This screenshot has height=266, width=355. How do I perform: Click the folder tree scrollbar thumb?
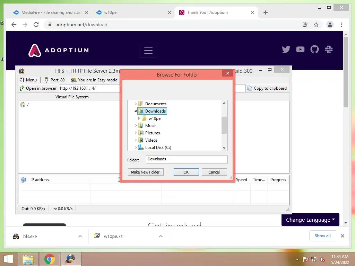[x=224, y=125]
